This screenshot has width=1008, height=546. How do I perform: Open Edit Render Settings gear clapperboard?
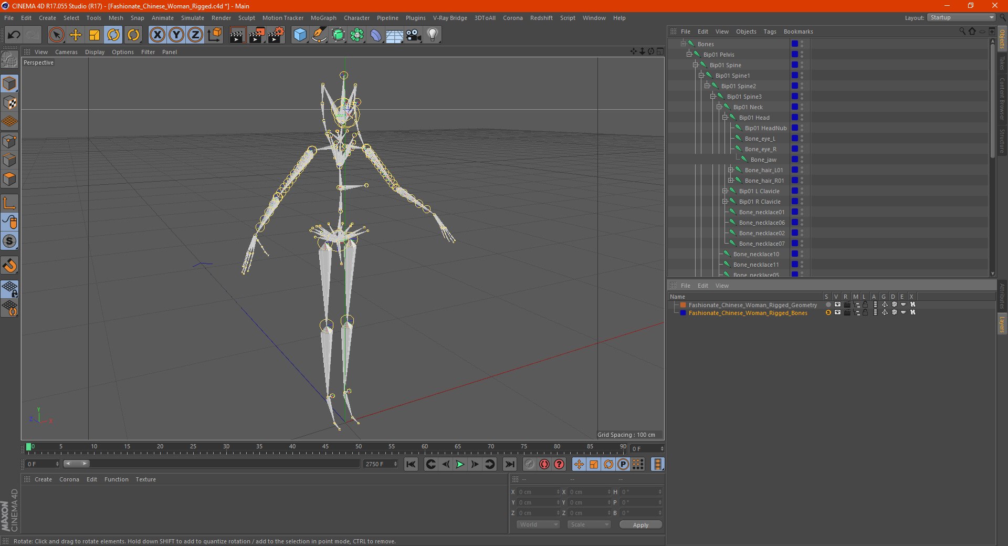point(276,35)
